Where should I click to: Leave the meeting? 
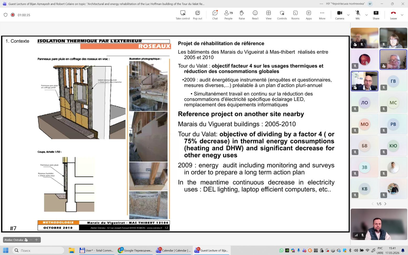pos(393,15)
